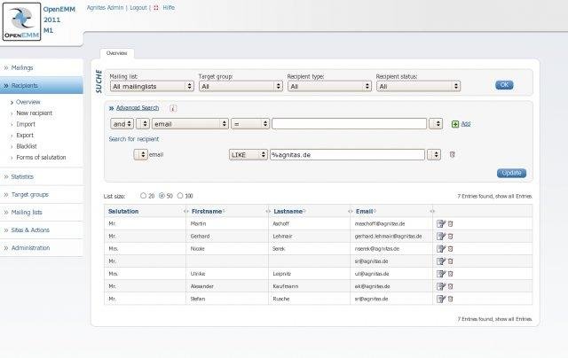Select list size 50 radio button
568x358 pixels.
[161, 195]
